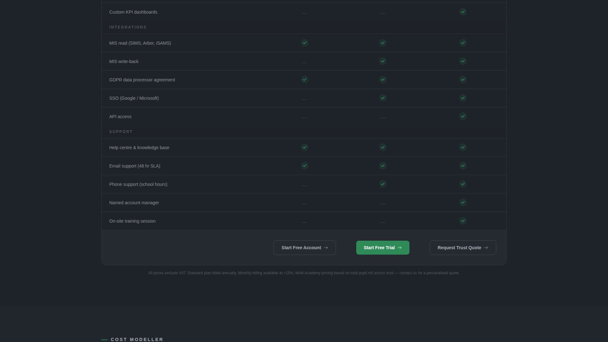Click SSO (Google / Microsoft) checkmark in the middle column
608x342 pixels.
pyautogui.click(x=383, y=98)
